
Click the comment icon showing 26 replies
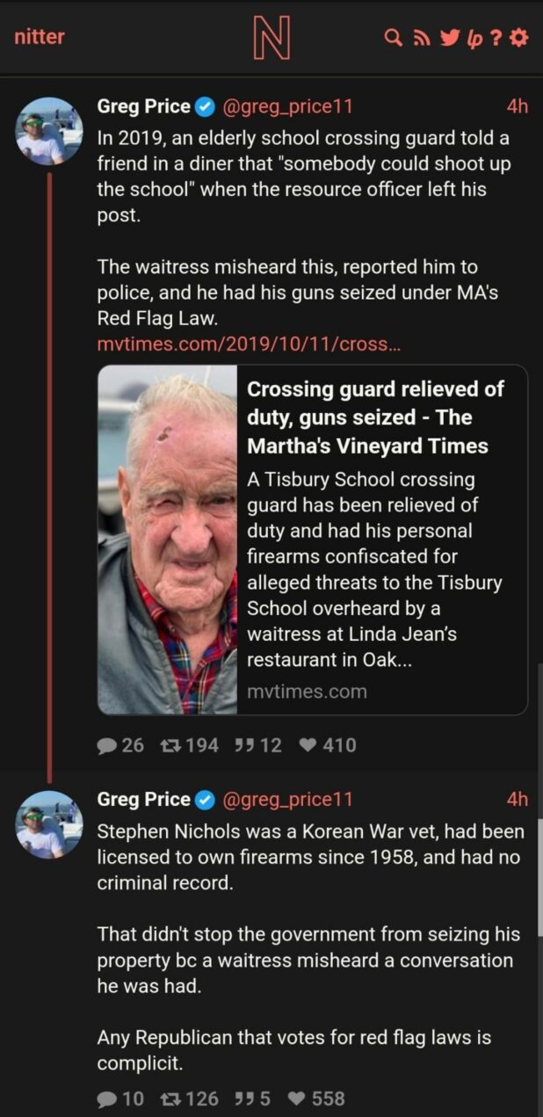click(x=106, y=745)
